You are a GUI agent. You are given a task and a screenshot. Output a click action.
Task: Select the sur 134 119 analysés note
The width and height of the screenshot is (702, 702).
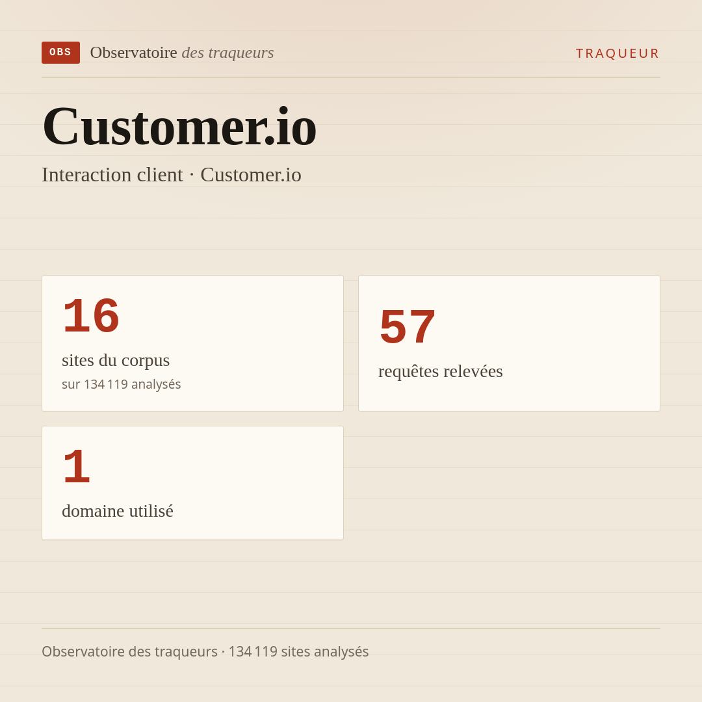(x=122, y=384)
